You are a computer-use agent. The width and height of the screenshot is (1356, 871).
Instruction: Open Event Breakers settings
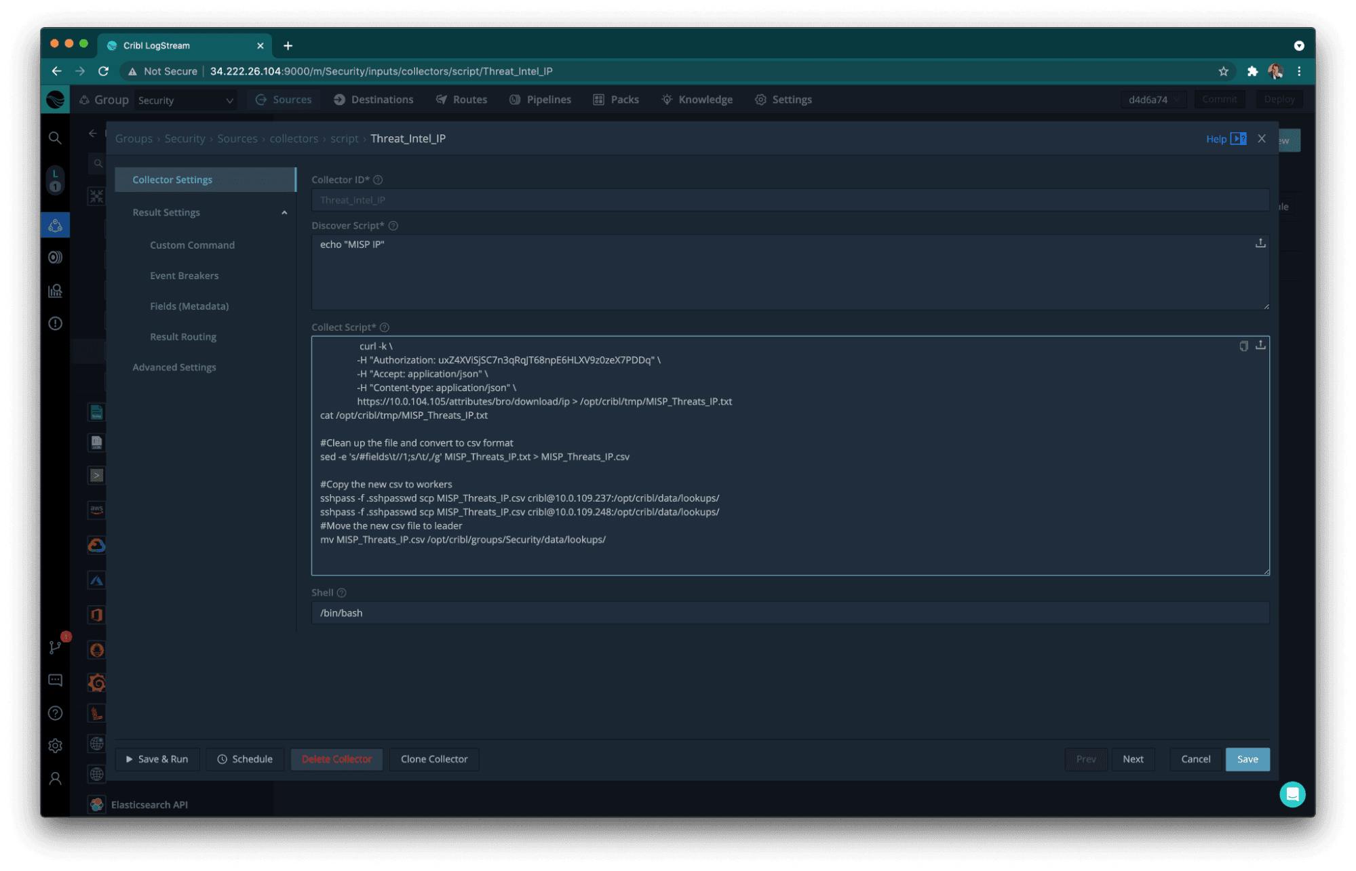coord(184,276)
